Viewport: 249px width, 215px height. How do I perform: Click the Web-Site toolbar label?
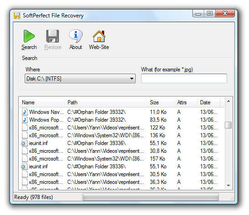(x=99, y=47)
